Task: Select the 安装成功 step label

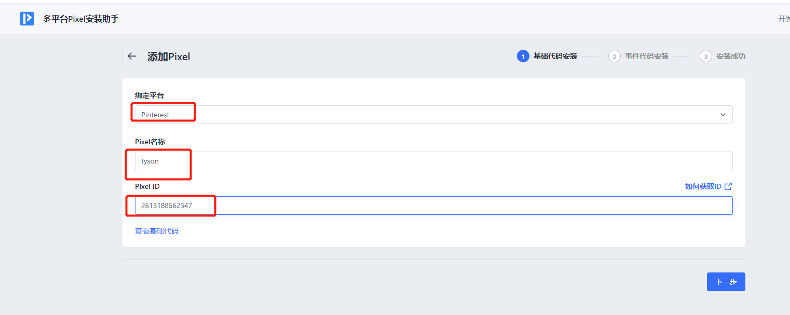Action: [x=730, y=56]
